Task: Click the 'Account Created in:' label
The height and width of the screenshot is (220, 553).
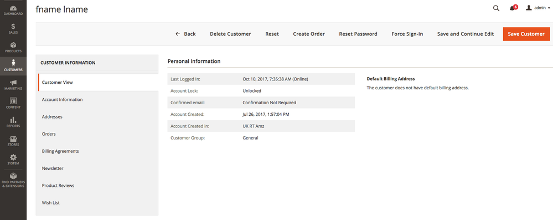Action: (x=190, y=126)
